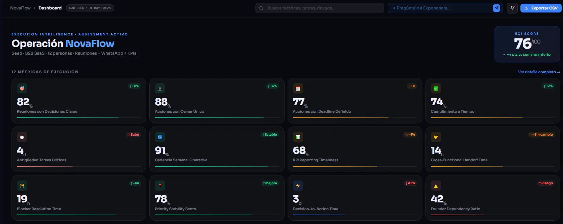Click progress bar under KPI Reporting Timeliness

[355, 166]
